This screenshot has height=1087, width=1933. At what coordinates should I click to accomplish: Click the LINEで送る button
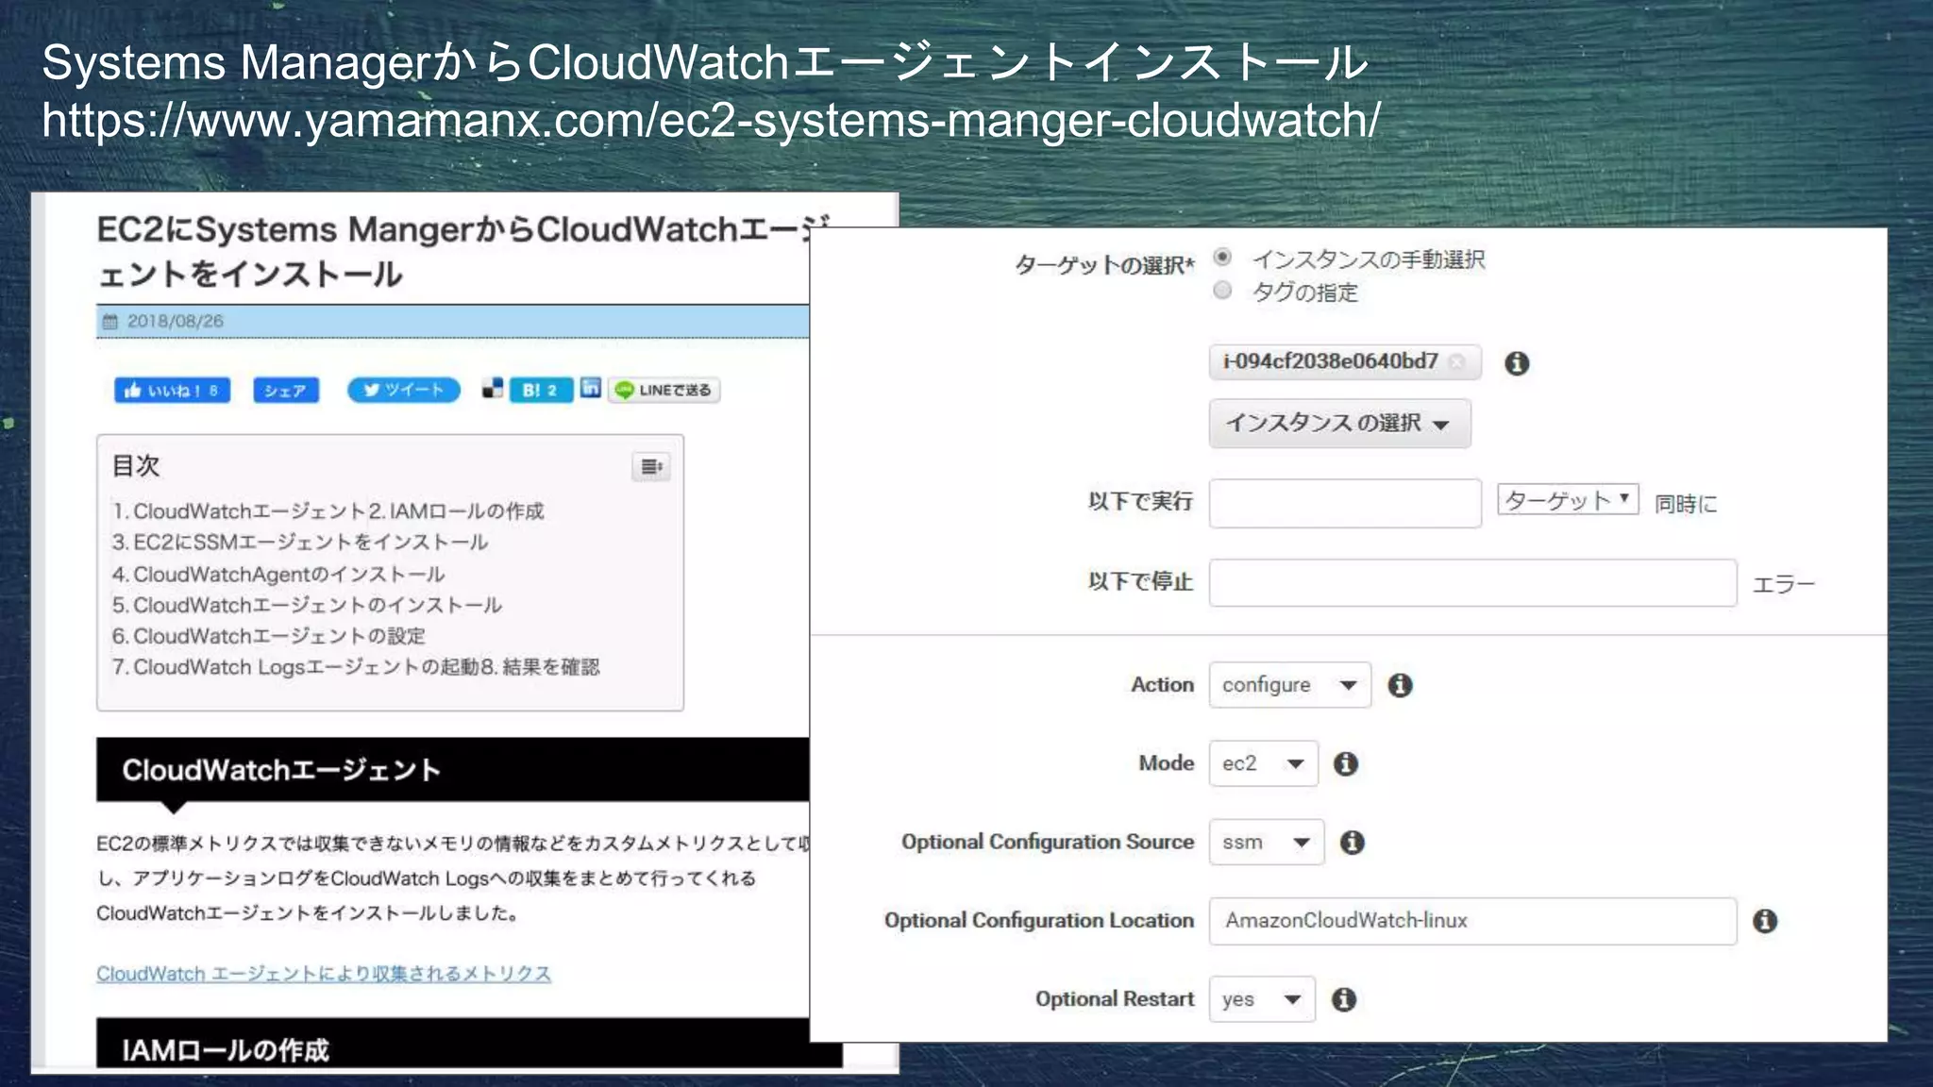664,390
